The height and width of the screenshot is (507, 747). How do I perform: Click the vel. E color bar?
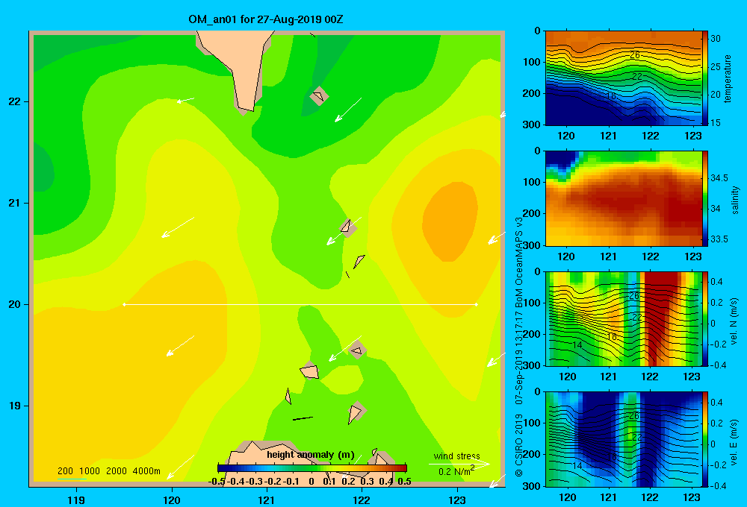[705, 439]
